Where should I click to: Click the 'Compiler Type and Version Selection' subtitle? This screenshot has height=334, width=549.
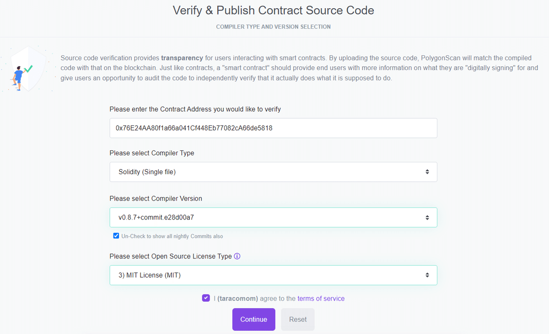click(273, 27)
